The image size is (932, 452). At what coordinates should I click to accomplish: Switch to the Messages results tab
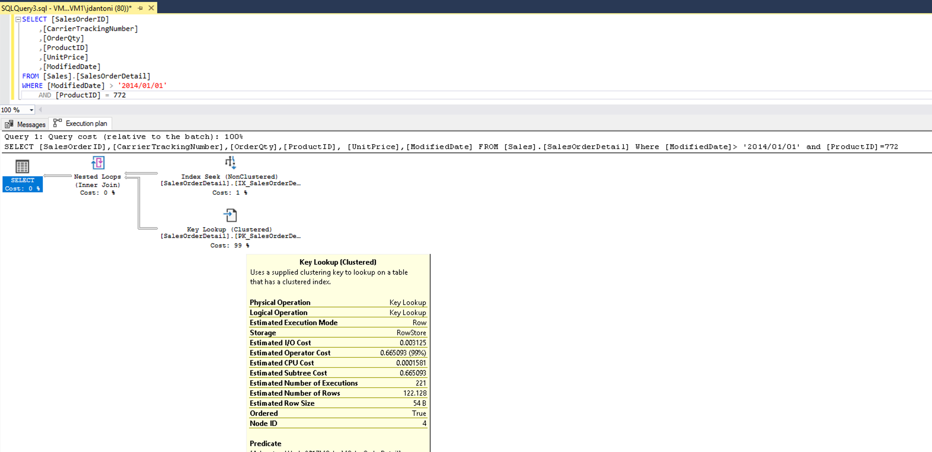(x=31, y=125)
